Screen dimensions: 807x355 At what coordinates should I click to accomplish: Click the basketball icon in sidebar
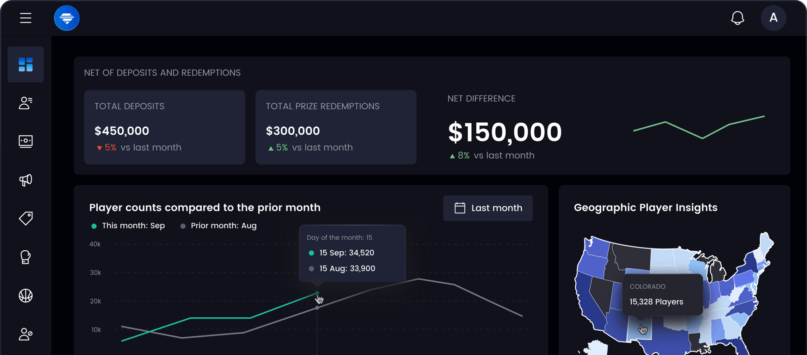pos(26,295)
